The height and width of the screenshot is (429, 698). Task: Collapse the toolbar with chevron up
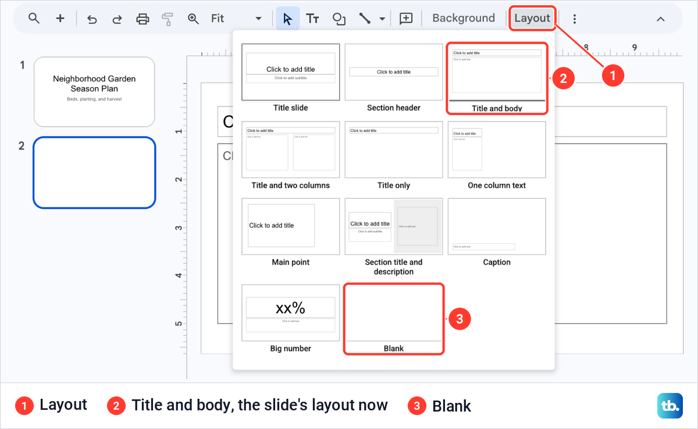click(661, 19)
